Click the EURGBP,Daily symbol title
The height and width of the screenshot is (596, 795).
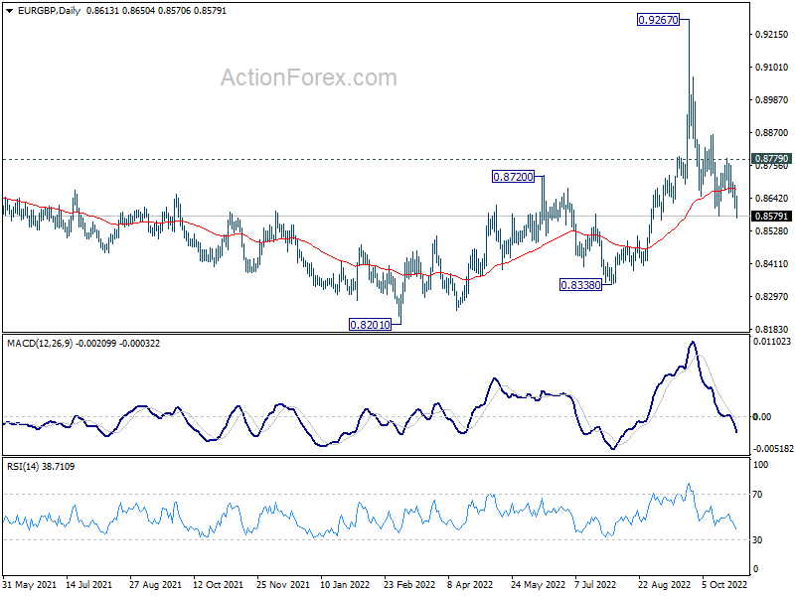(49, 11)
